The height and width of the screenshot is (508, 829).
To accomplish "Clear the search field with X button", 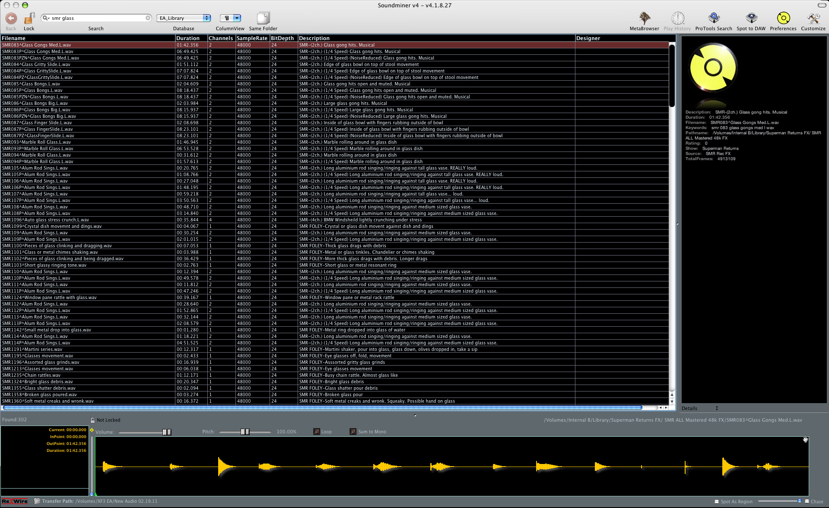I will click(x=148, y=18).
